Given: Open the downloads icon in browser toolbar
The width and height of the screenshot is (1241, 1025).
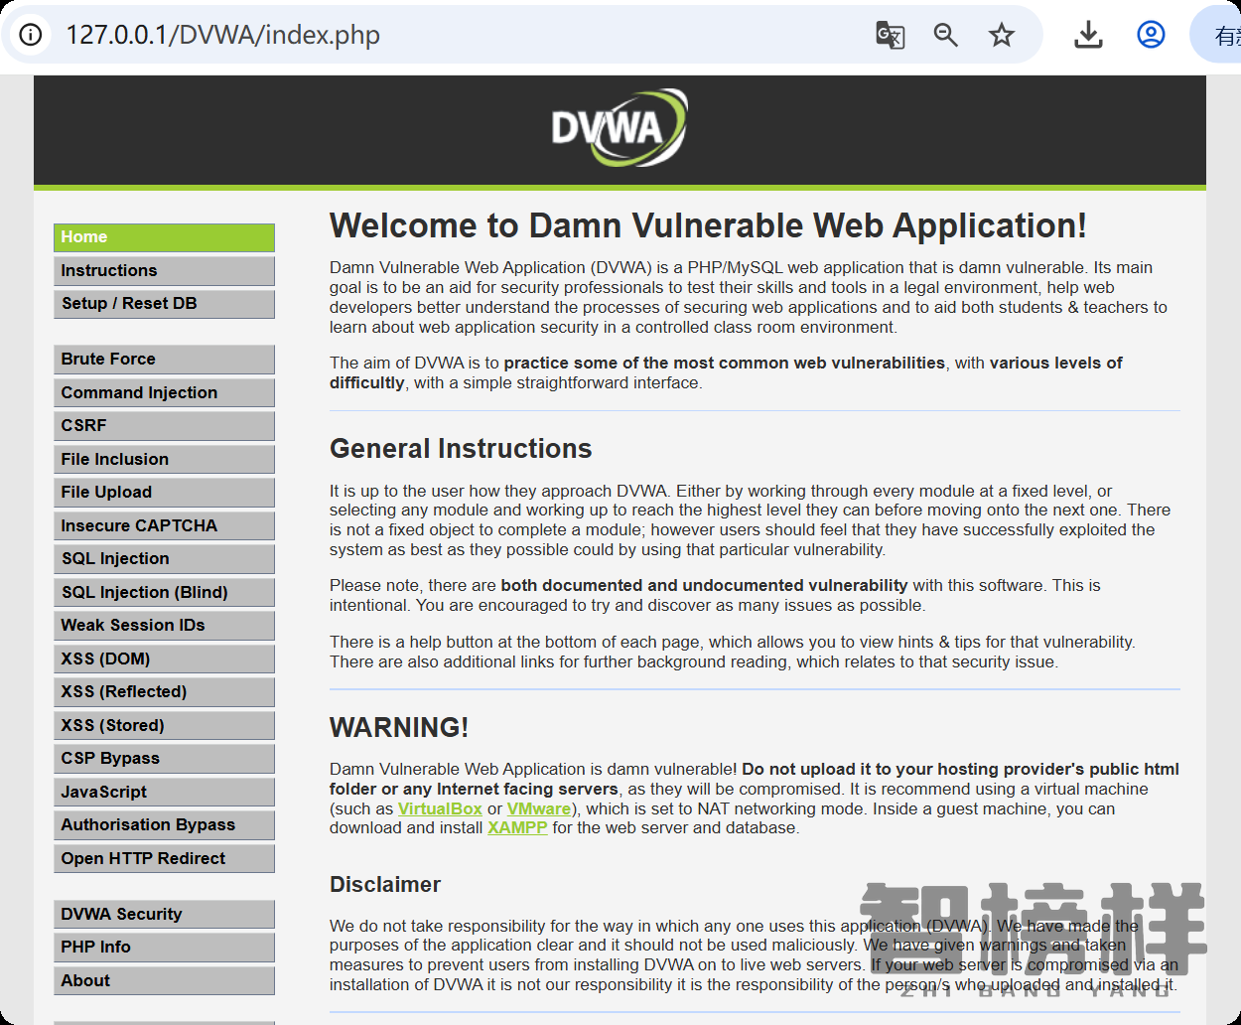Looking at the screenshot, I should tap(1088, 36).
